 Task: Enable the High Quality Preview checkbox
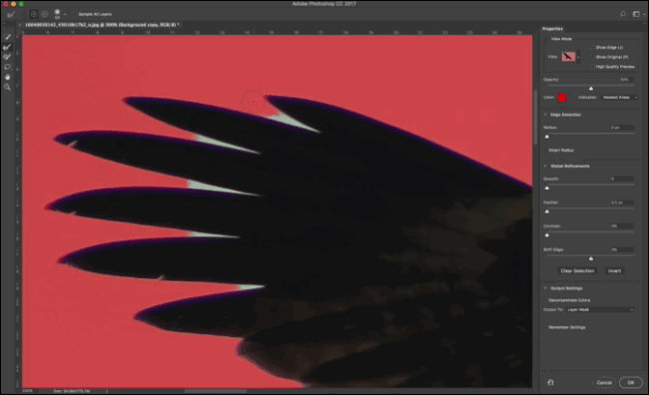(592, 67)
